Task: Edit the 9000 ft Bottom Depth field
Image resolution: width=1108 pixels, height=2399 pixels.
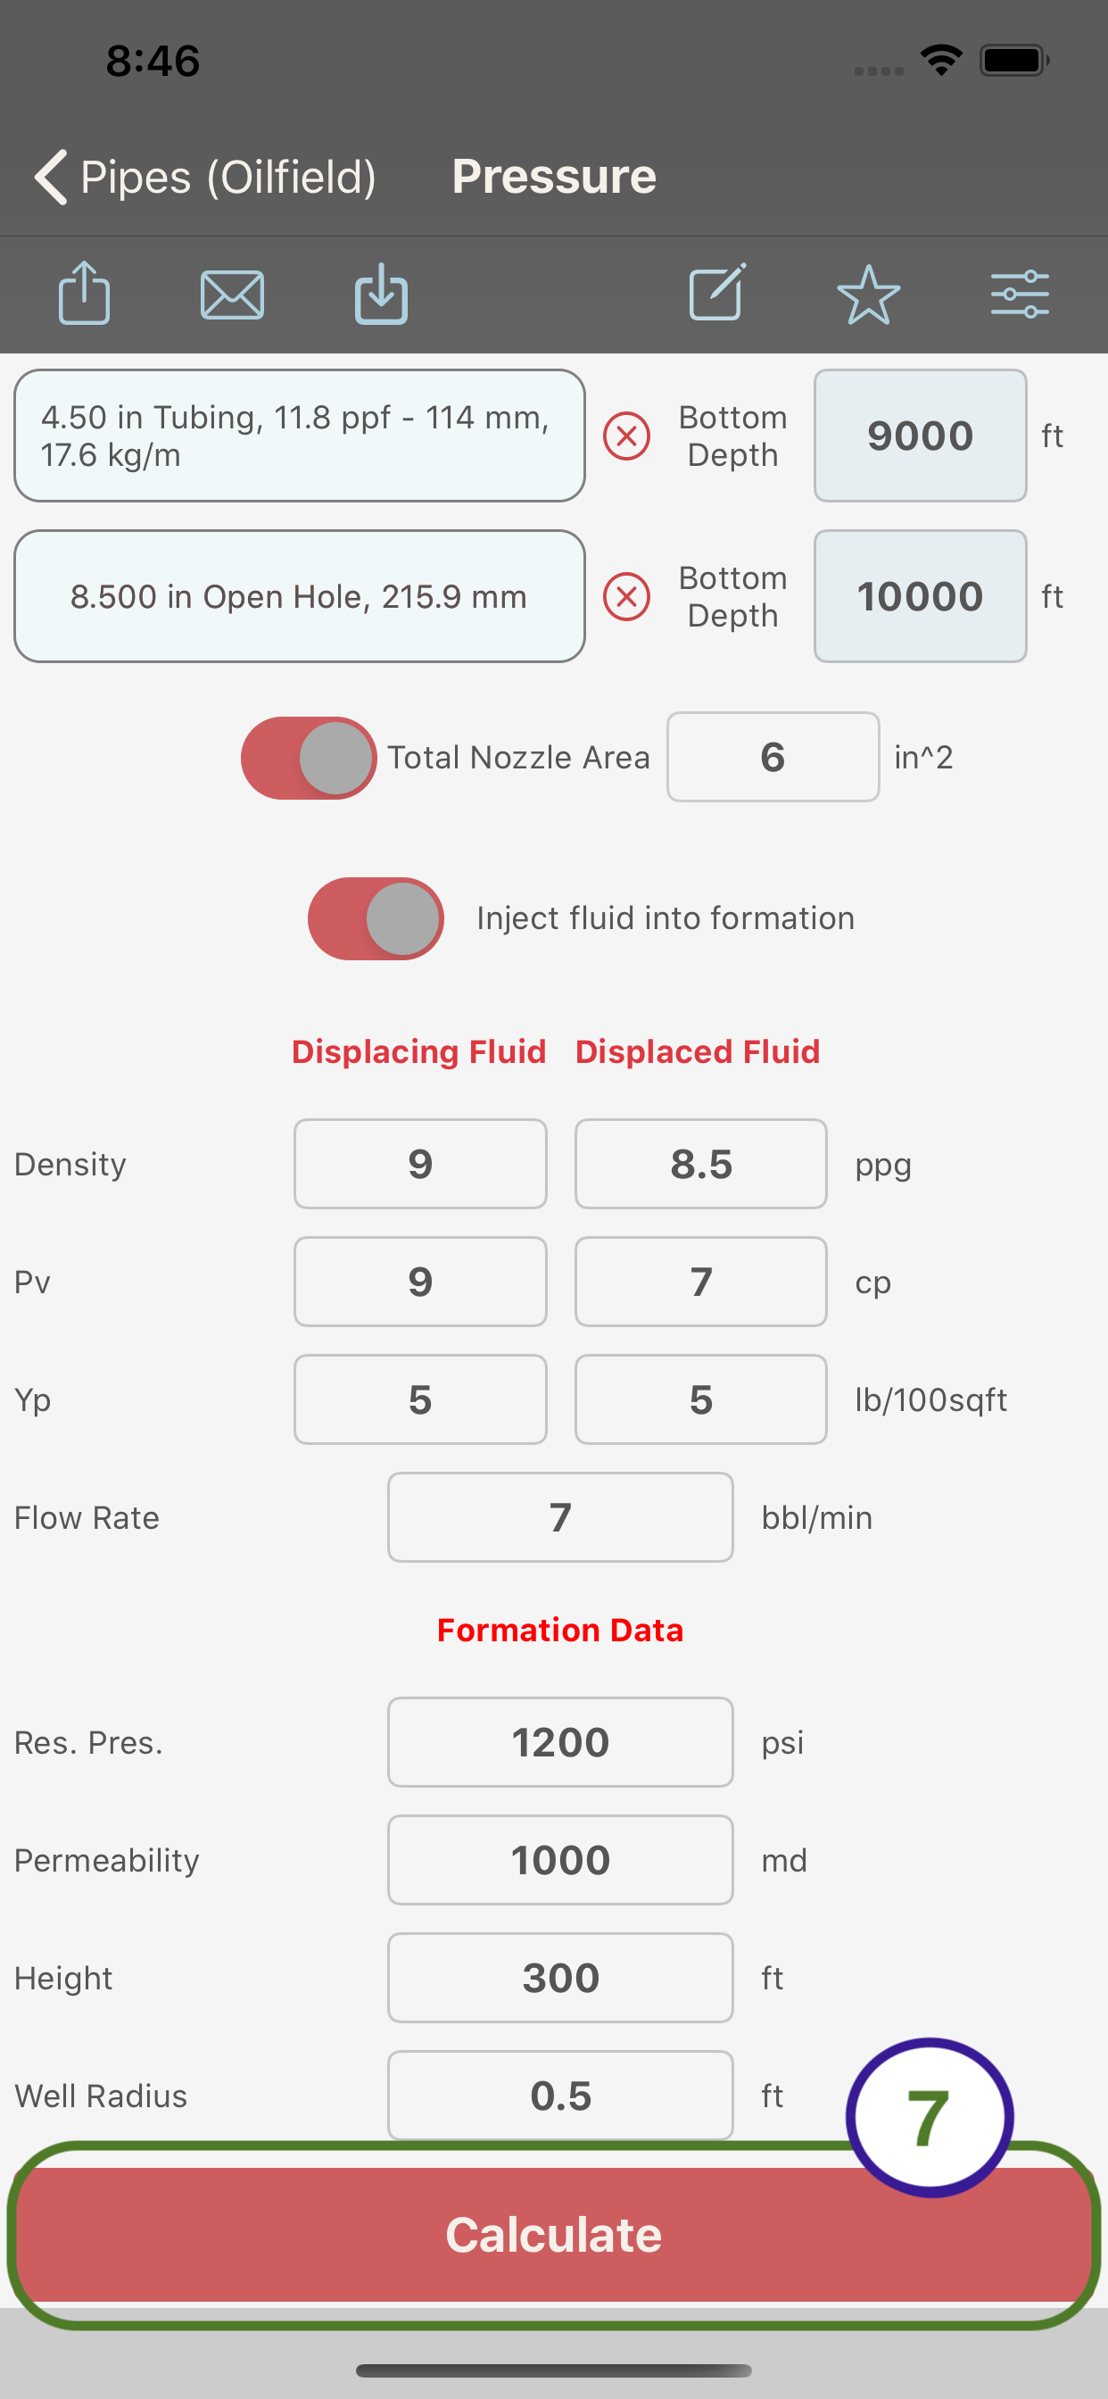Action: click(920, 436)
